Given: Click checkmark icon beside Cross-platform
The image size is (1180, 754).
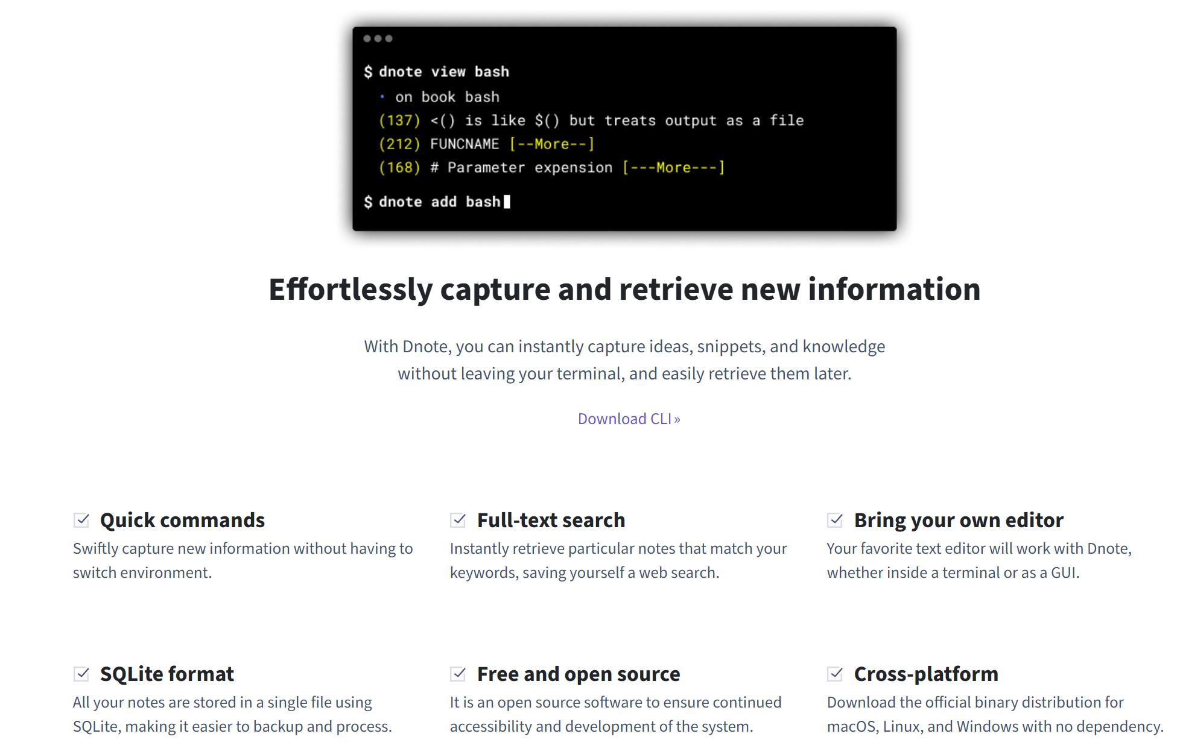Looking at the screenshot, I should point(836,674).
